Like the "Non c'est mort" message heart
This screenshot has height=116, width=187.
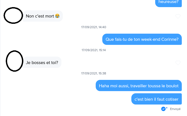(178, 16)
